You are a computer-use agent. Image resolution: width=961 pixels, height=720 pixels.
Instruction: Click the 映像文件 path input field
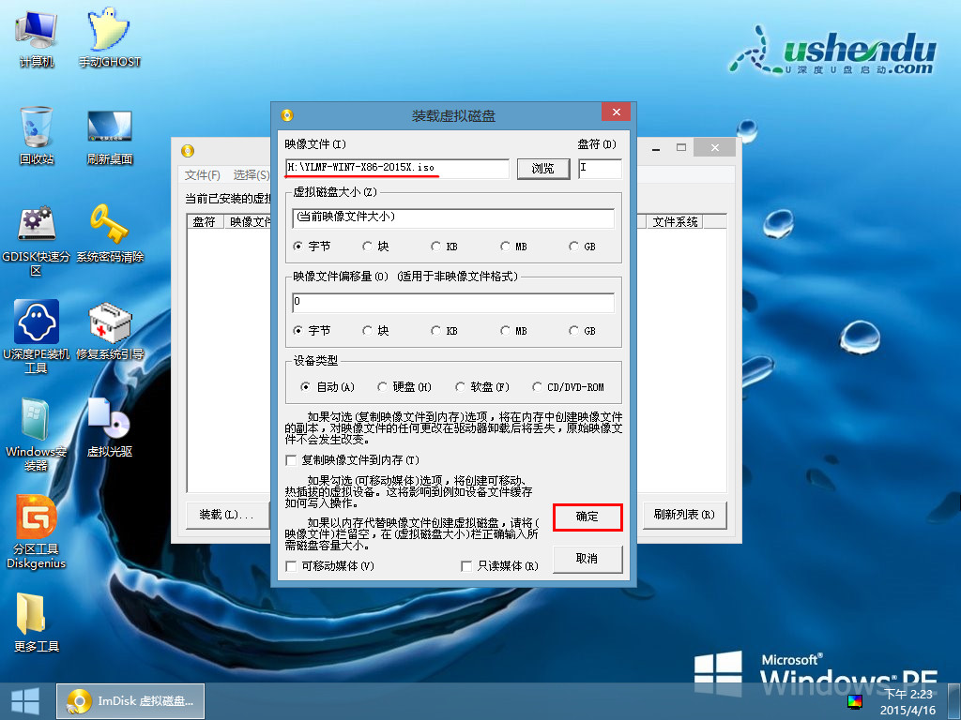point(397,169)
